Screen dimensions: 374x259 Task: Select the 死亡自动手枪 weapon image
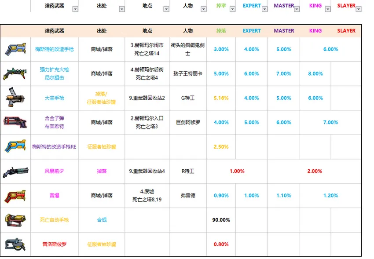pyautogui.click(x=15, y=219)
